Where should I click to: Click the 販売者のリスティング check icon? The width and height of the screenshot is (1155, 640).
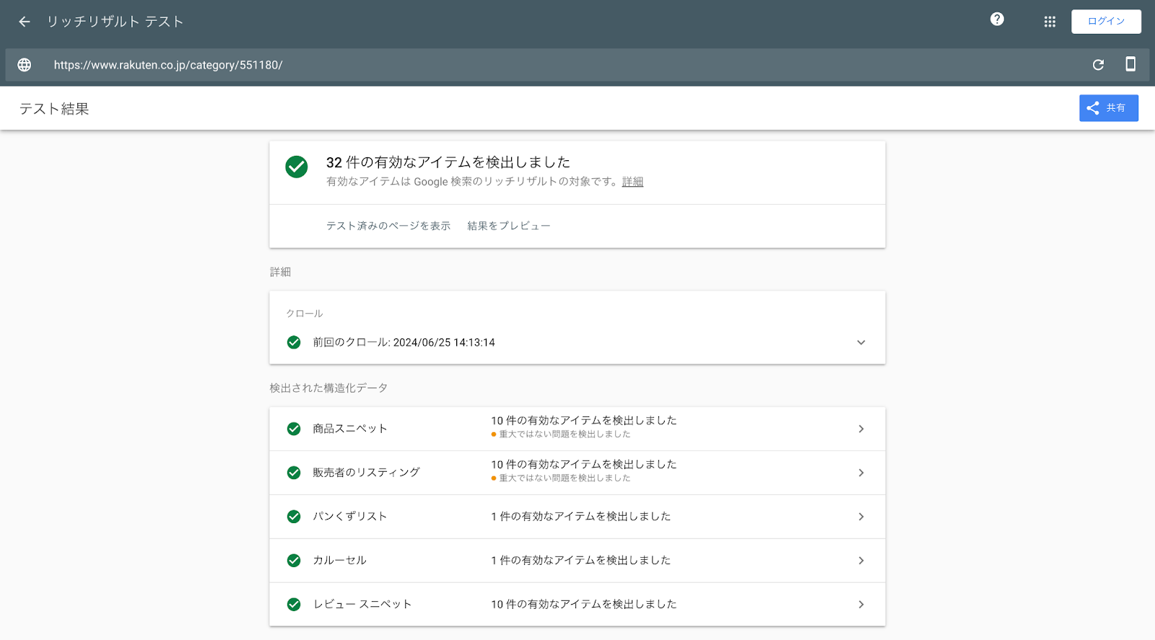point(294,473)
